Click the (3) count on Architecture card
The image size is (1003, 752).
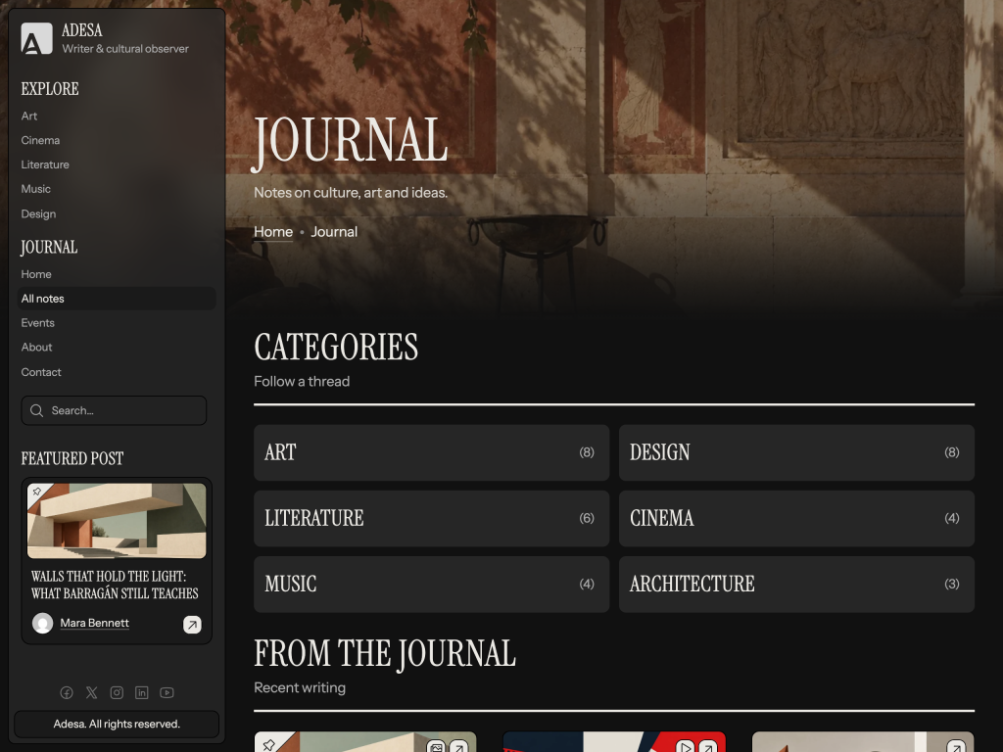[x=952, y=584]
